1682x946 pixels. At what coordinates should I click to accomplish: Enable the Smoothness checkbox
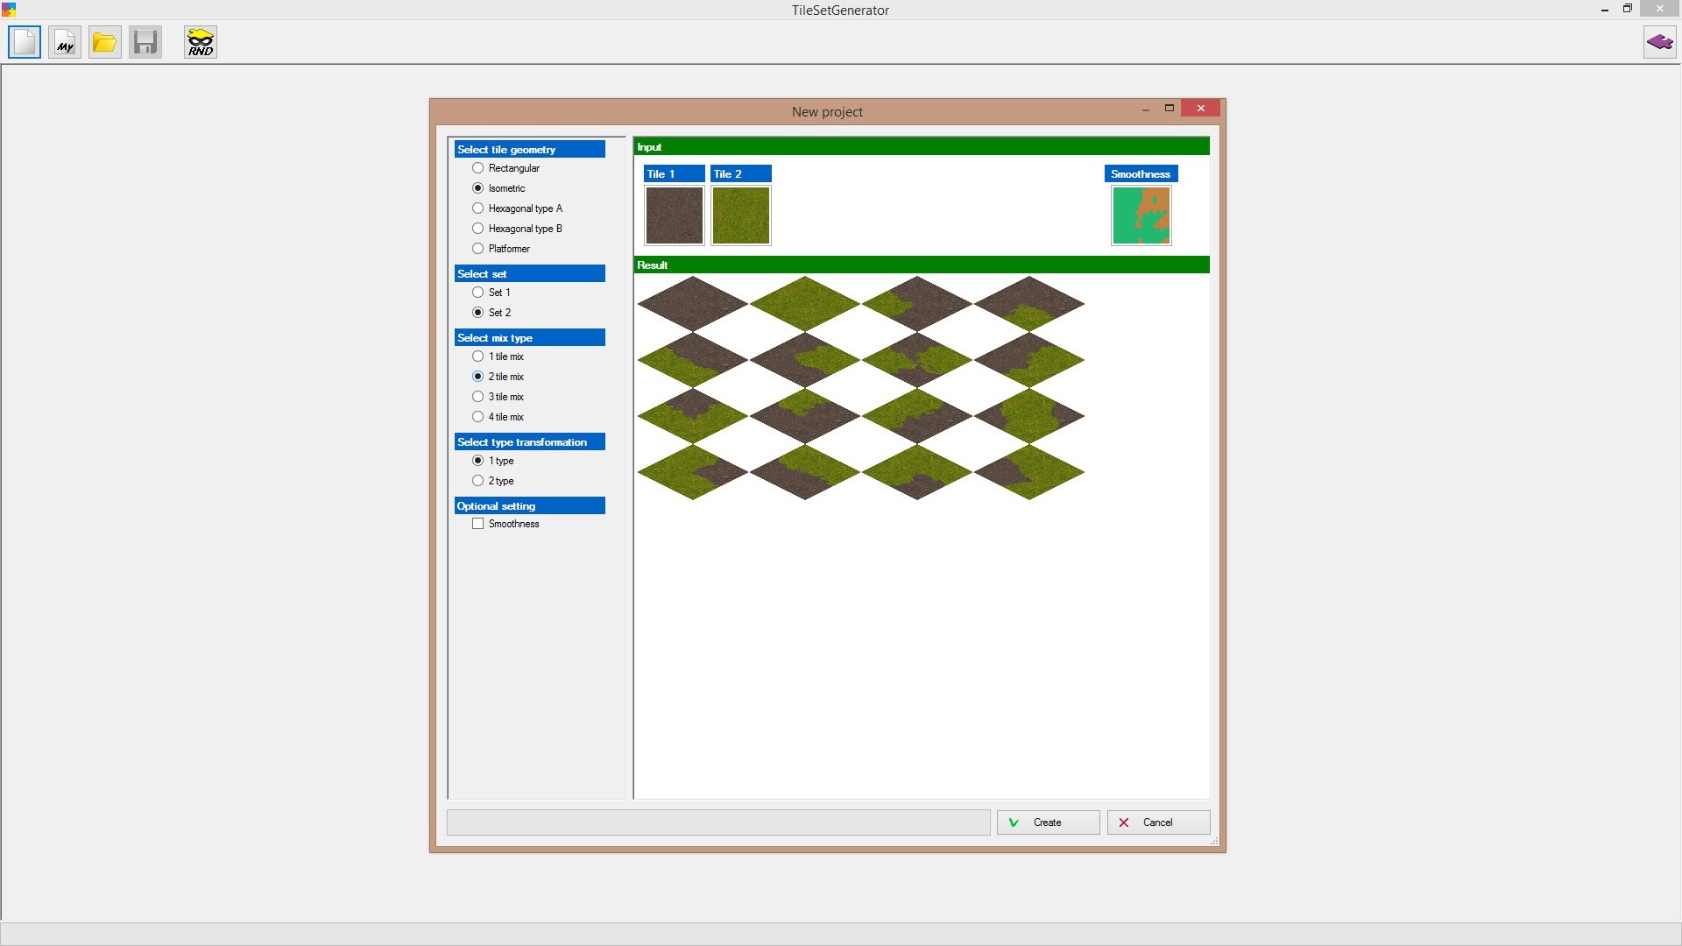(x=478, y=524)
